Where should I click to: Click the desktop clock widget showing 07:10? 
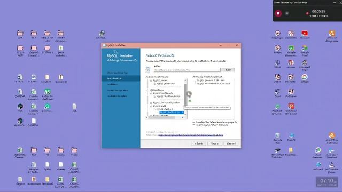coord(327,182)
